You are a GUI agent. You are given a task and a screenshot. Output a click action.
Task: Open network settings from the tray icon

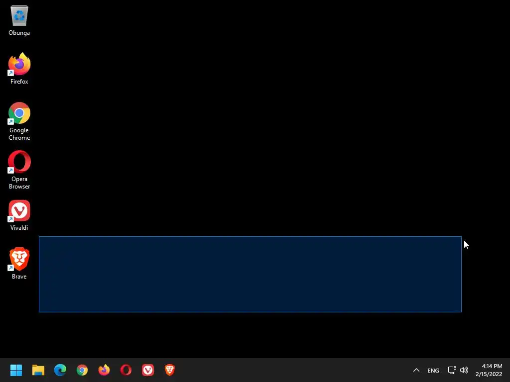click(x=452, y=370)
